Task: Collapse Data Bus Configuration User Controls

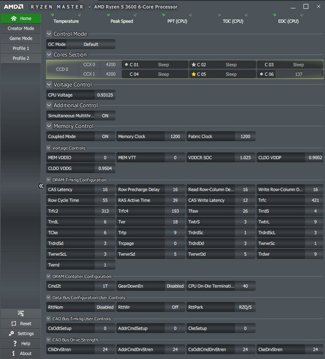Action: point(48,297)
